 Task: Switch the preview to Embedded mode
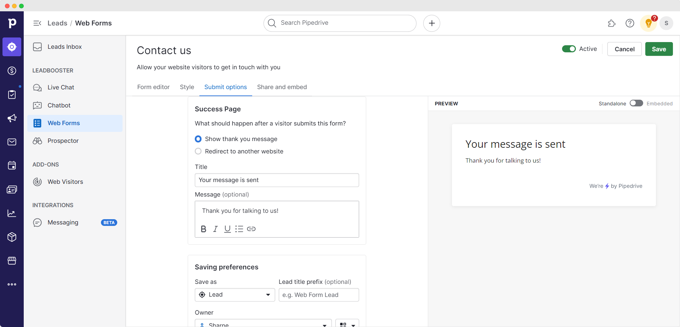click(636, 103)
